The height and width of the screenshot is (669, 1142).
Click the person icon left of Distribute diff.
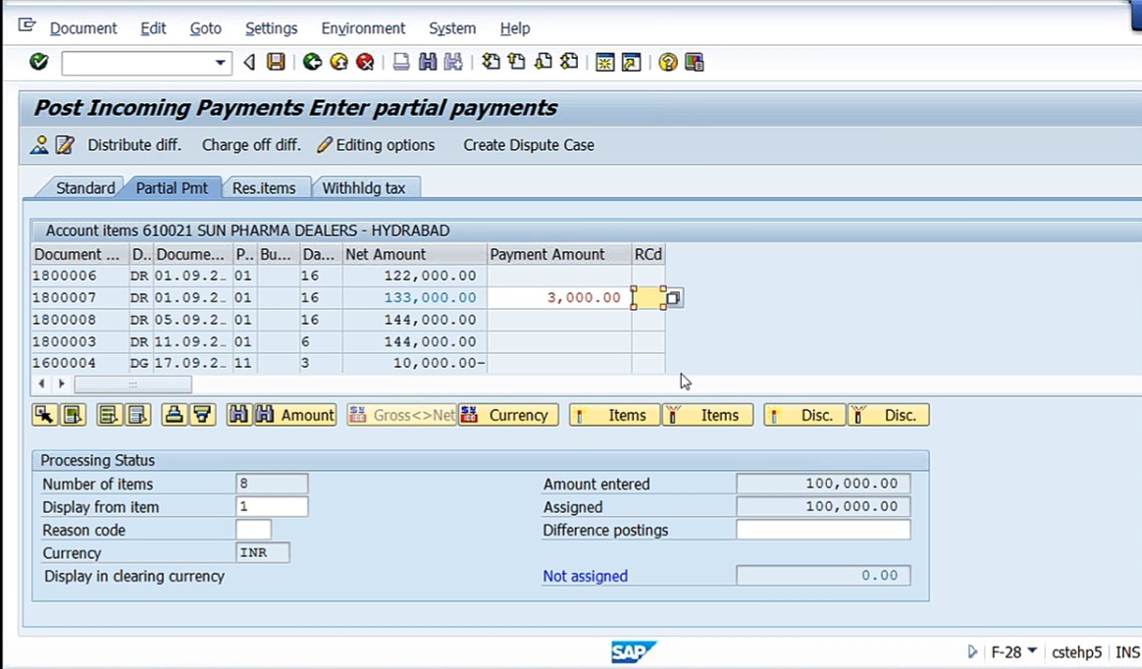pyautogui.click(x=39, y=145)
